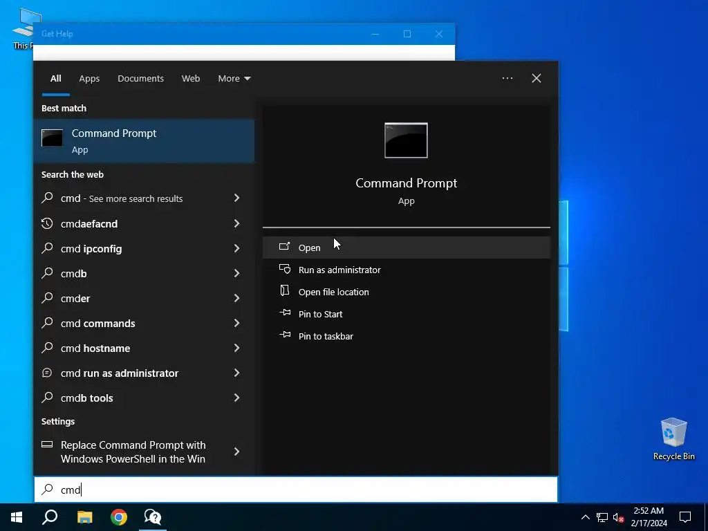This screenshot has width=708, height=531.
Task: Click the settings icon beside Replace Command Prompt
Action: pos(47,445)
